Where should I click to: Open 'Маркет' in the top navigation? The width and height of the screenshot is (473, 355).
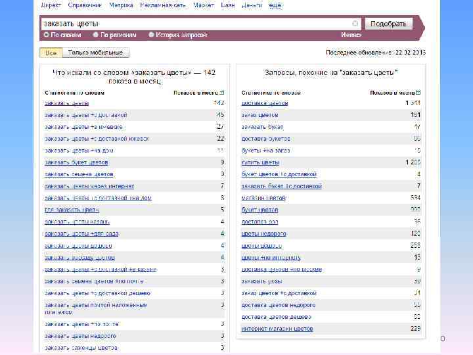(x=203, y=5)
